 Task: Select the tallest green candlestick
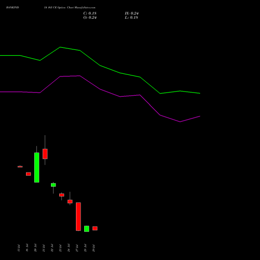pyautogui.click(x=37, y=167)
